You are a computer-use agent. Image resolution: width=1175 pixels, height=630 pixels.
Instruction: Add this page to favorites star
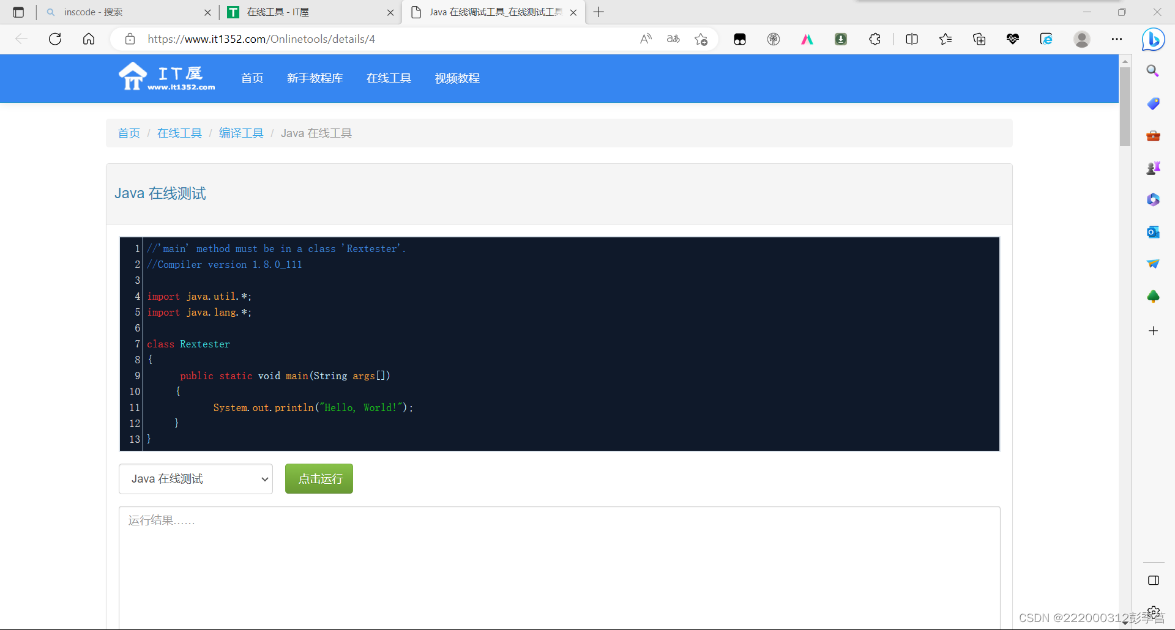point(701,39)
